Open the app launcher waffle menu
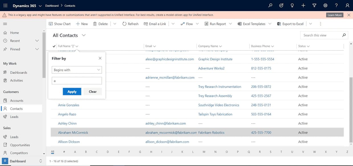The image size is (353, 166). (5, 6)
